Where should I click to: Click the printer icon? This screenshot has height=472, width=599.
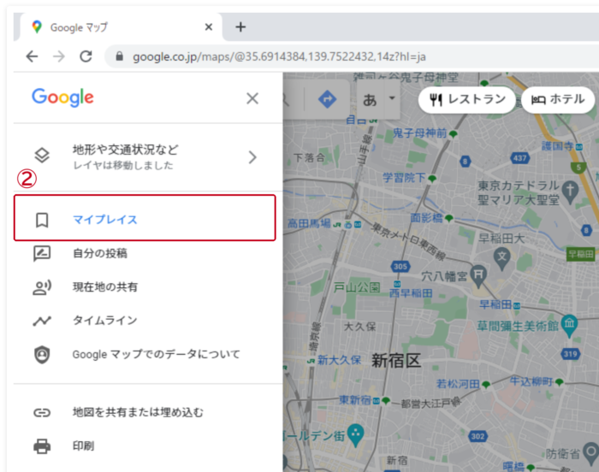click(42, 446)
